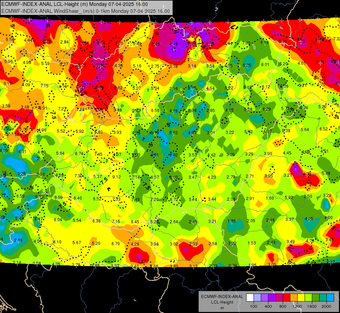The height and width of the screenshot is (313, 340).
Task: Click the orange legend swatch
Action: tap(294, 298)
